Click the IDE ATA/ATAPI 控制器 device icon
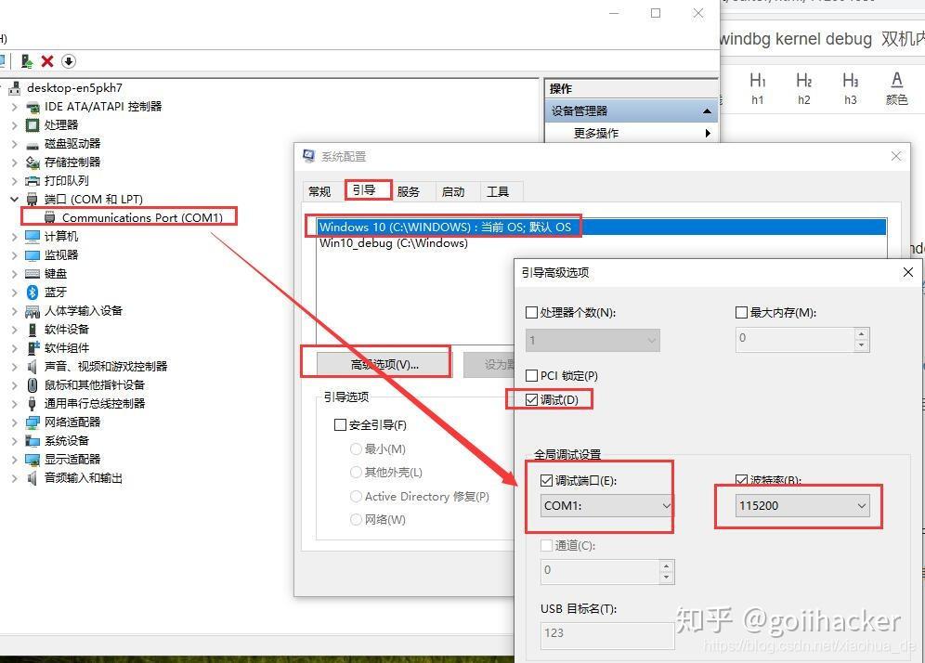Image resolution: width=925 pixels, height=663 pixels. tap(33, 107)
